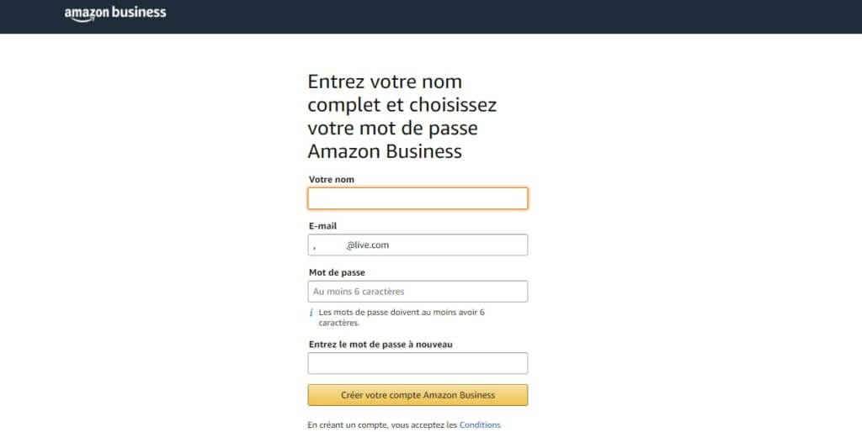This screenshot has height=432, width=862.
Task: Click the Mot de passe label
Action: click(337, 272)
